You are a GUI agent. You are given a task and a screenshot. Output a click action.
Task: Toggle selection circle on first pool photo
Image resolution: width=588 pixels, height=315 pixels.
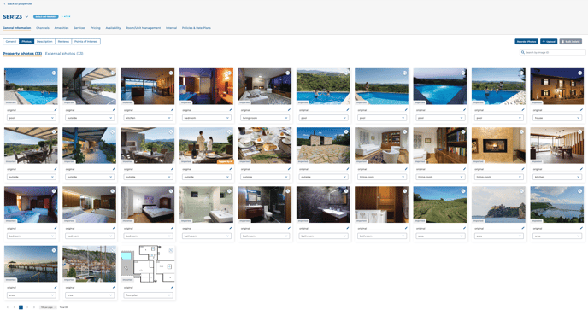[x=54, y=73]
